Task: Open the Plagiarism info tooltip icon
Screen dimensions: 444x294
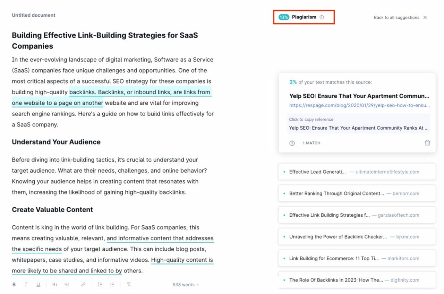Action: [321, 17]
